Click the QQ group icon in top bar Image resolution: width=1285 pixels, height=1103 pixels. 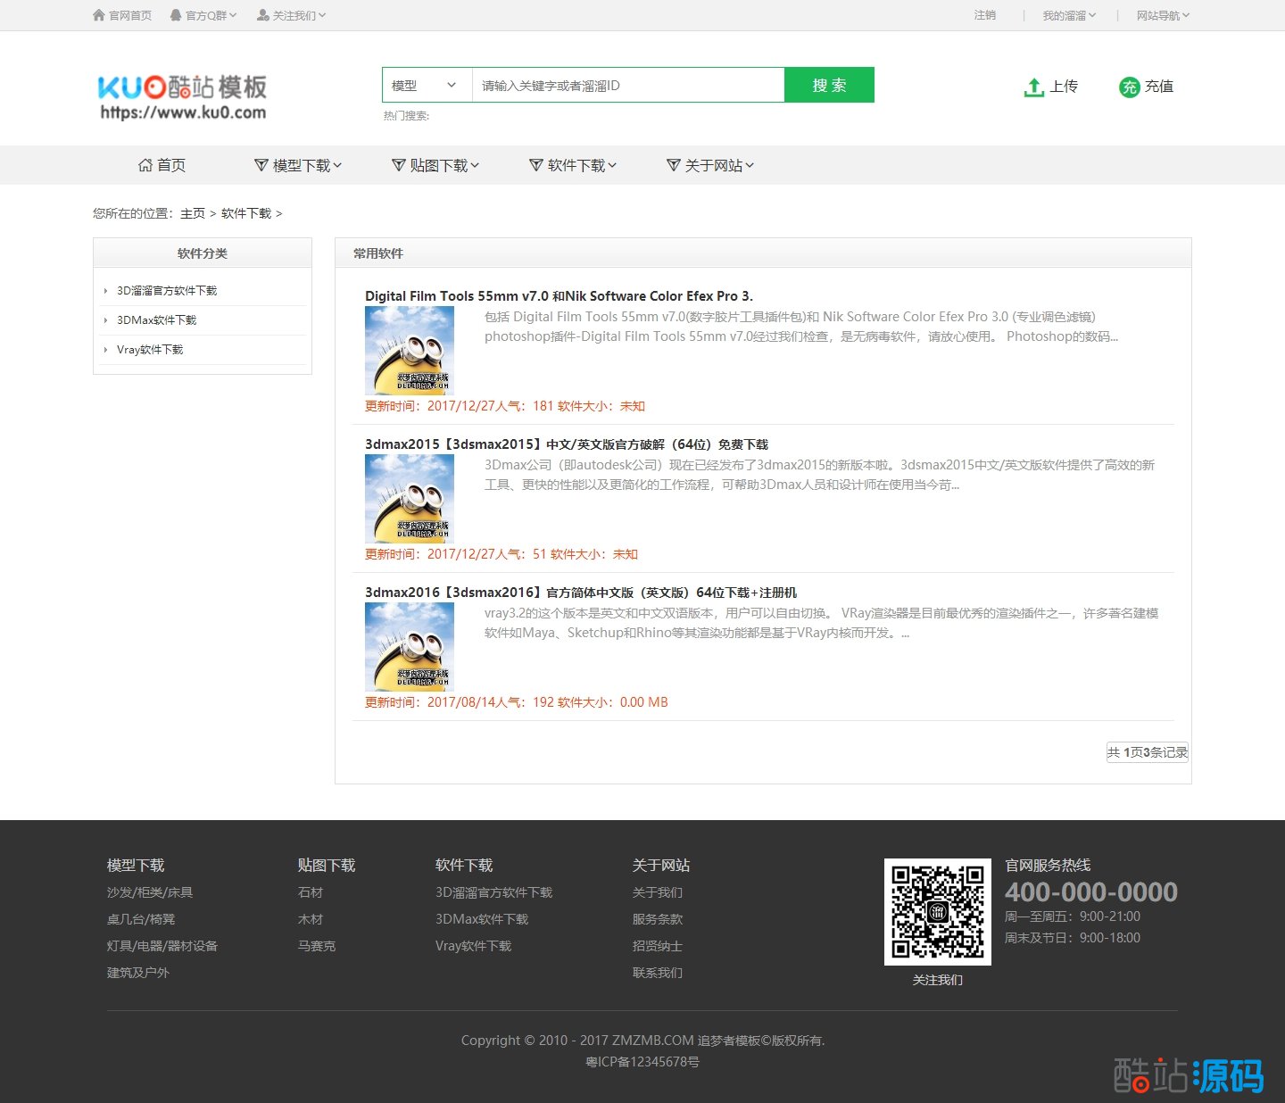tap(176, 15)
